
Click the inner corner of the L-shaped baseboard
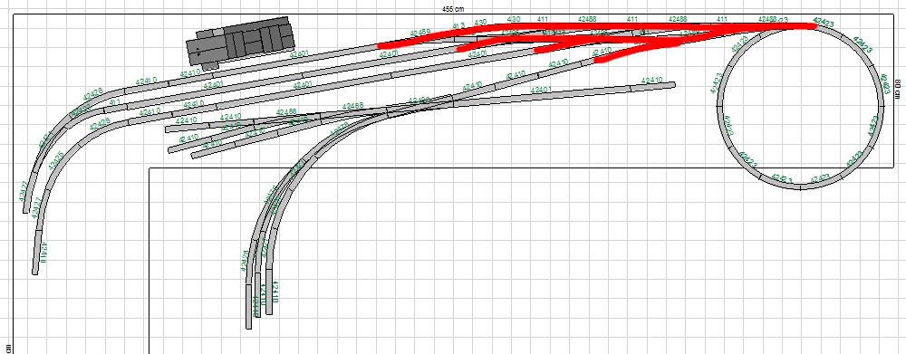click(x=149, y=168)
